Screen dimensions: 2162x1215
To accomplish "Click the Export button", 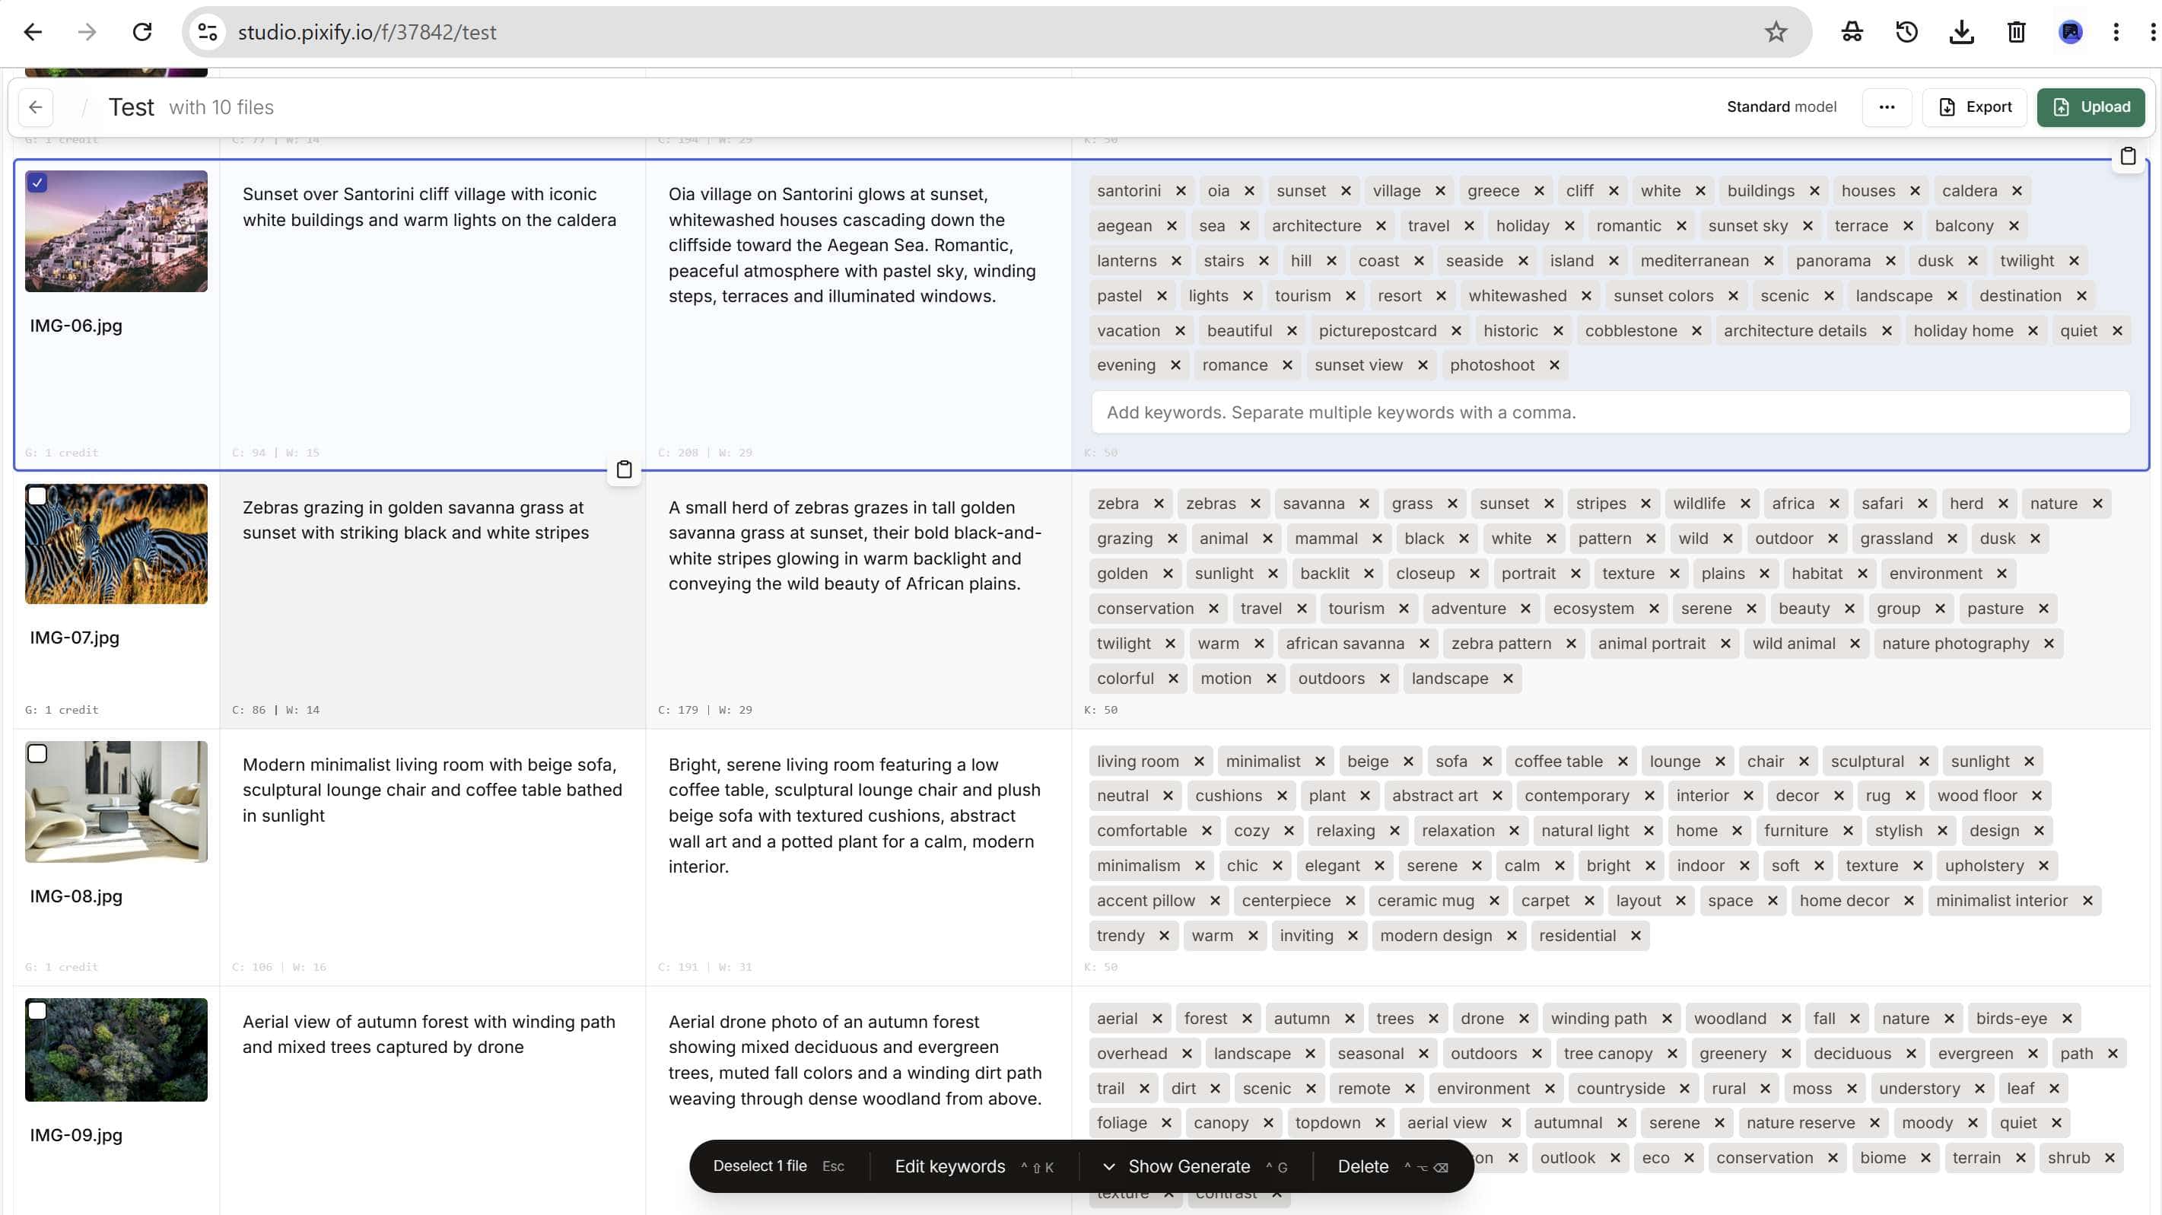I will tap(1975, 107).
